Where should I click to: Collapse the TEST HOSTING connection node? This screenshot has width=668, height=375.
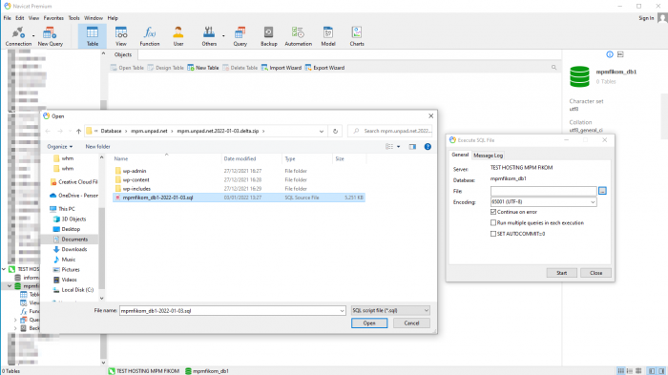point(4,269)
